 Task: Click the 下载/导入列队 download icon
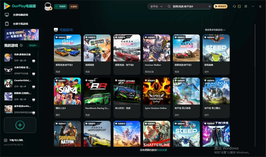(x=6, y=140)
